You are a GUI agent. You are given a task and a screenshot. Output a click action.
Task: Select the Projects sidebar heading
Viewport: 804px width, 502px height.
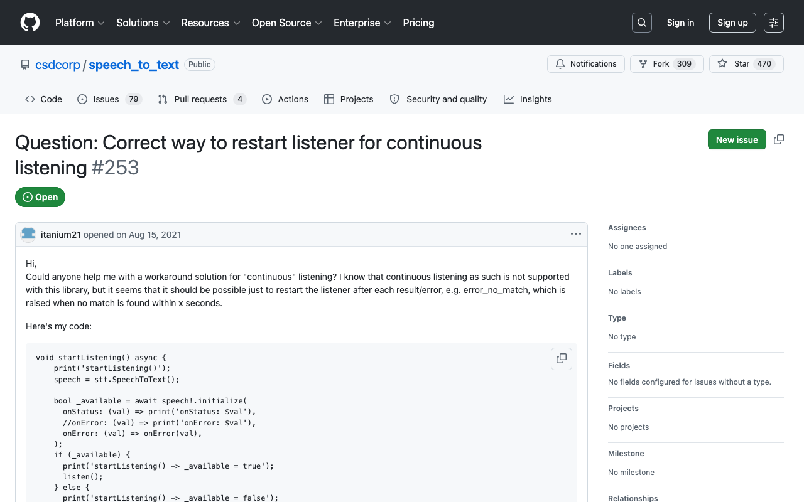coord(623,409)
